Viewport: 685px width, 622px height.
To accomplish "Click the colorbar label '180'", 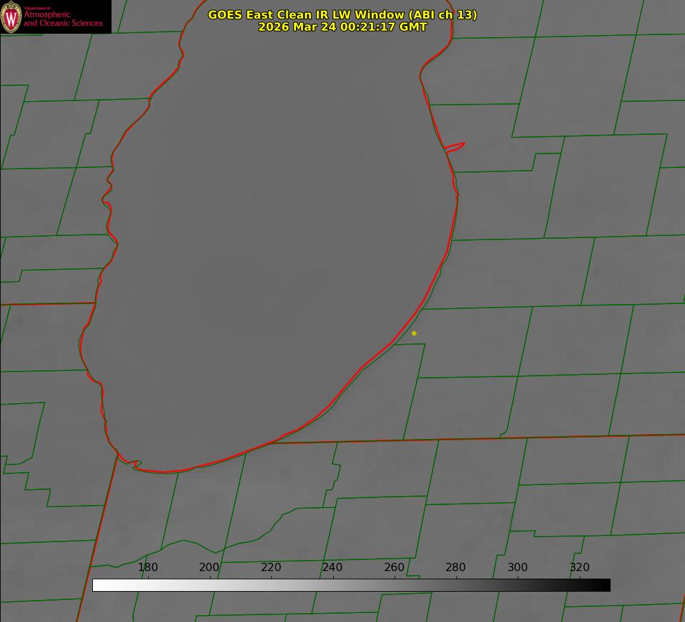I will [147, 567].
